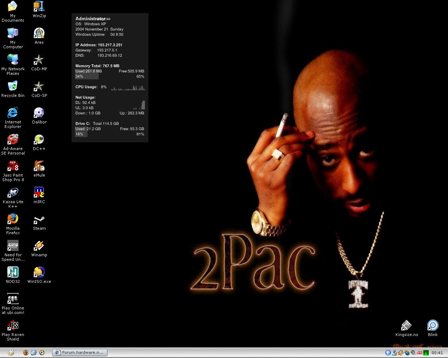The image size is (448, 358).
Task: Launch the CoD-MP game shortcut
Action: pyautogui.click(x=39, y=62)
